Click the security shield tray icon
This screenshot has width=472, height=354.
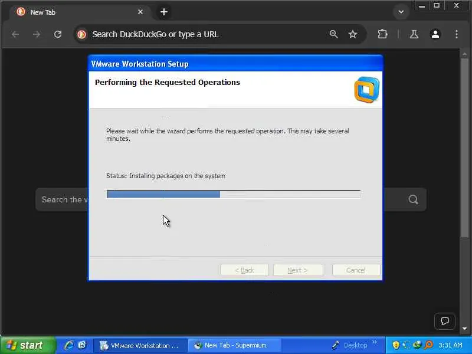click(396, 345)
